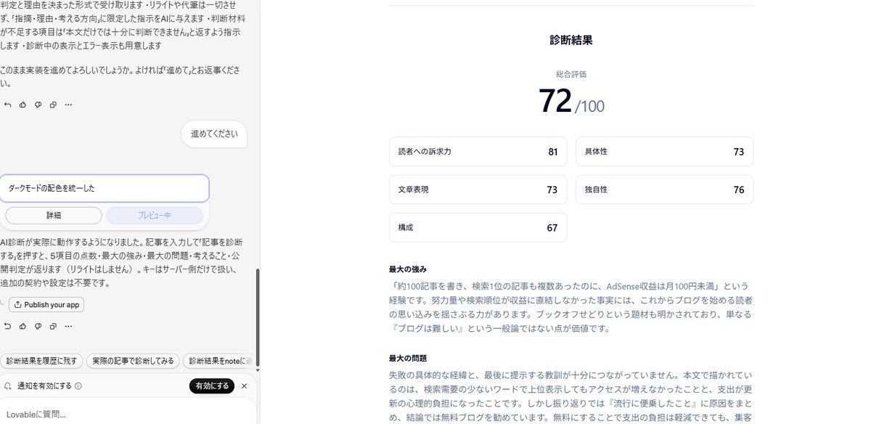The image size is (871, 424).
Task: Click the 診断結果 heading
Action: (x=571, y=41)
